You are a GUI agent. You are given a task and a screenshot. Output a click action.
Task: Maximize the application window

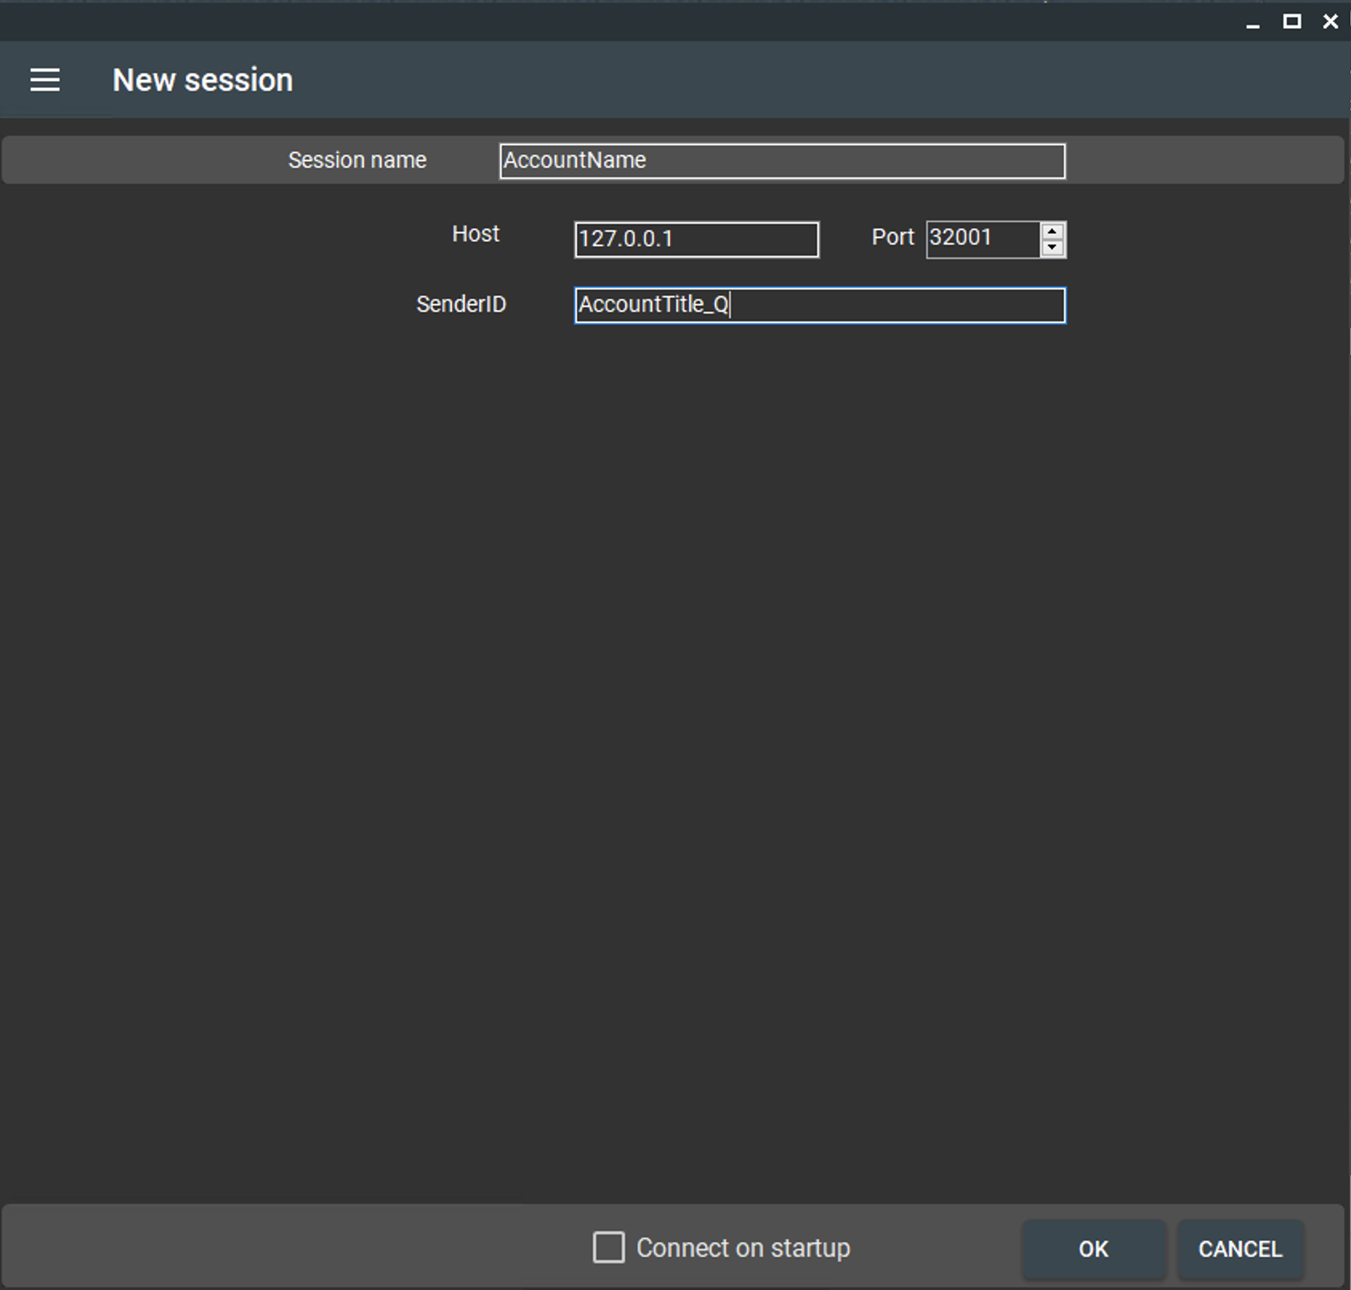(x=1292, y=22)
